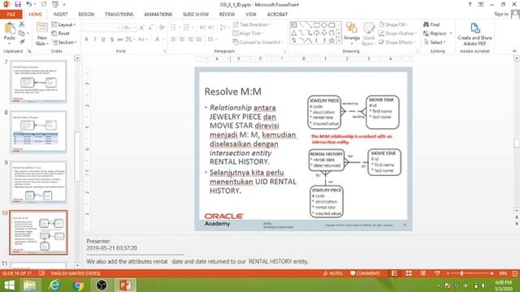The image size is (520, 292).
Task: Toggle the Notes pane
Action: click(x=333, y=273)
